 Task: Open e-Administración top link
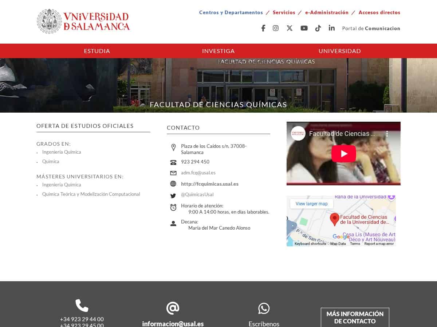tap(327, 12)
